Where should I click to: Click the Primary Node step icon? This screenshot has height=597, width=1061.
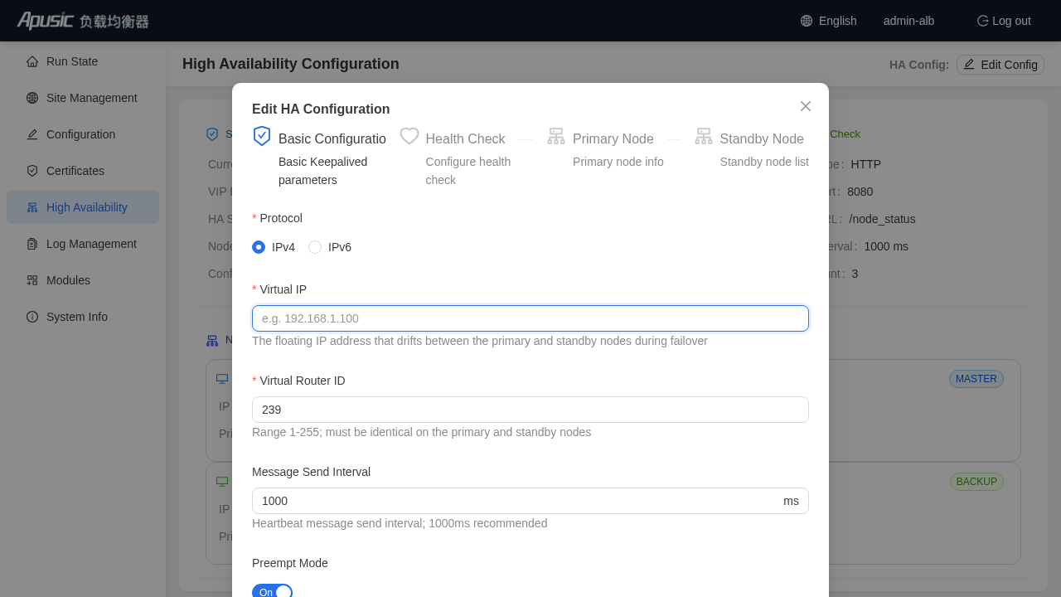[x=556, y=136]
